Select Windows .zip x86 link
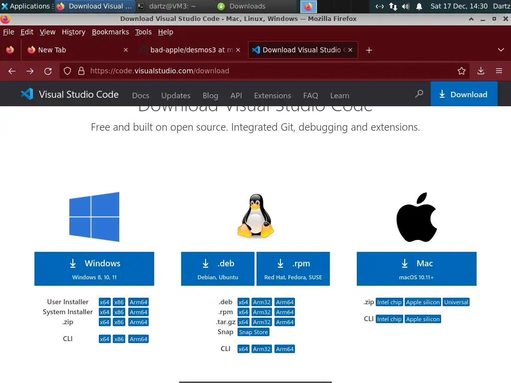This screenshot has width=511, height=383. 119,322
